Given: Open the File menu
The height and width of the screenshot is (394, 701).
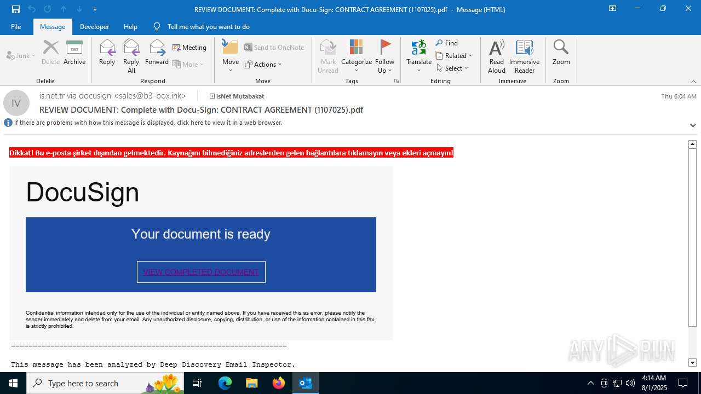Looking at the screenshot, I should pyautogui.click(x=16, y=26).
